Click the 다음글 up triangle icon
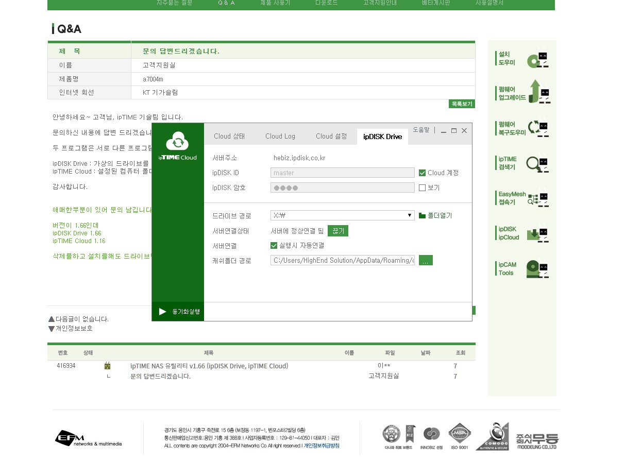 tap(52, 319)
